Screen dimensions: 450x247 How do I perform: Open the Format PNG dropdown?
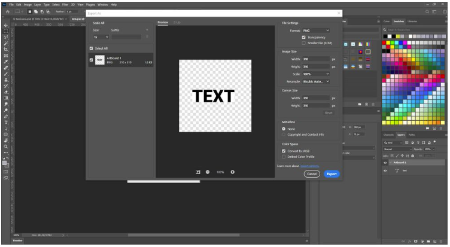(316, 31)
